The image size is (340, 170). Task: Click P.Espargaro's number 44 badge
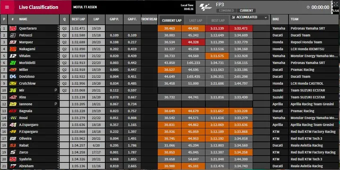13,132
